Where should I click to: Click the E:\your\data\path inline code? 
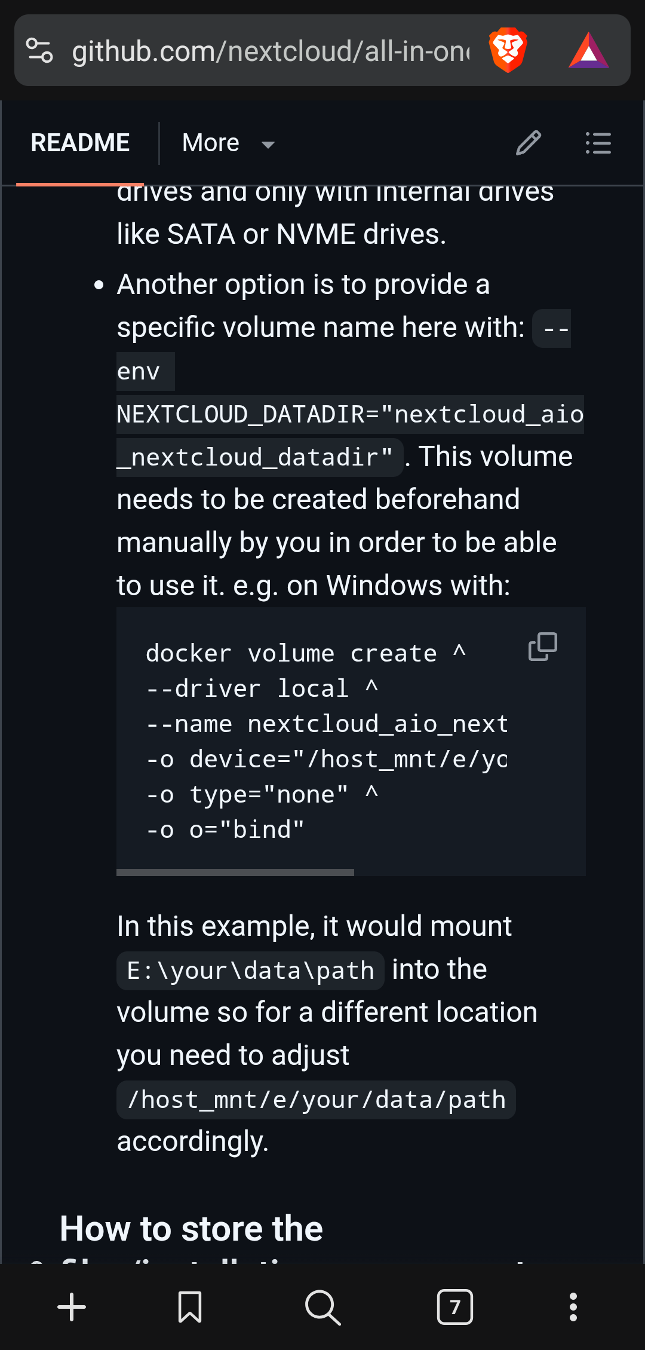250,971
